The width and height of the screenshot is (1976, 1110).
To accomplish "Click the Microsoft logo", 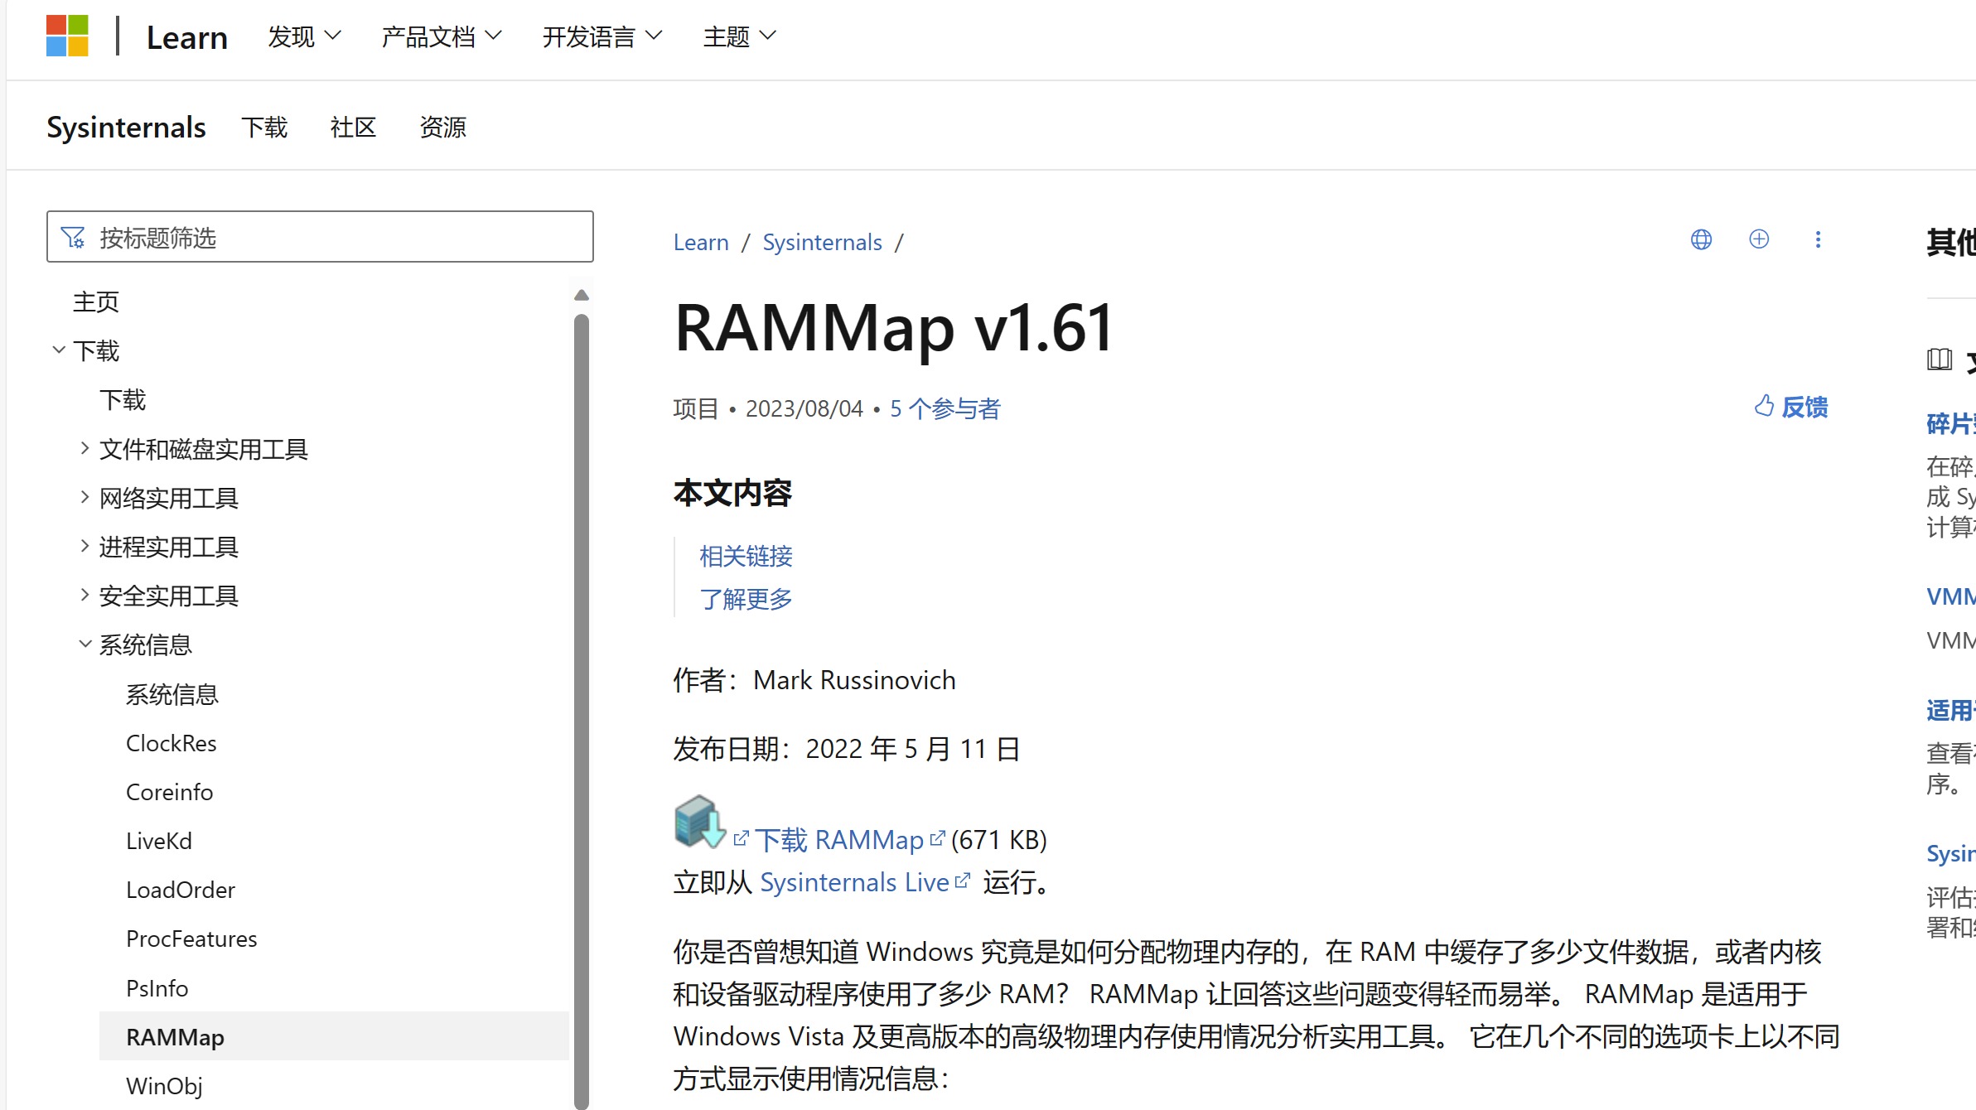I will point(66,36).
